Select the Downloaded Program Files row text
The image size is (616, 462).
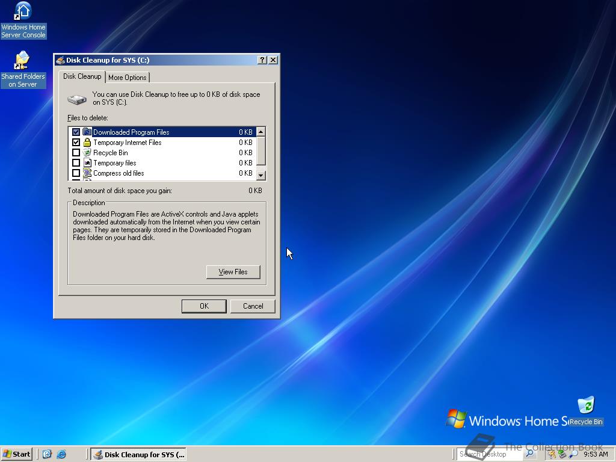(131, 132)
